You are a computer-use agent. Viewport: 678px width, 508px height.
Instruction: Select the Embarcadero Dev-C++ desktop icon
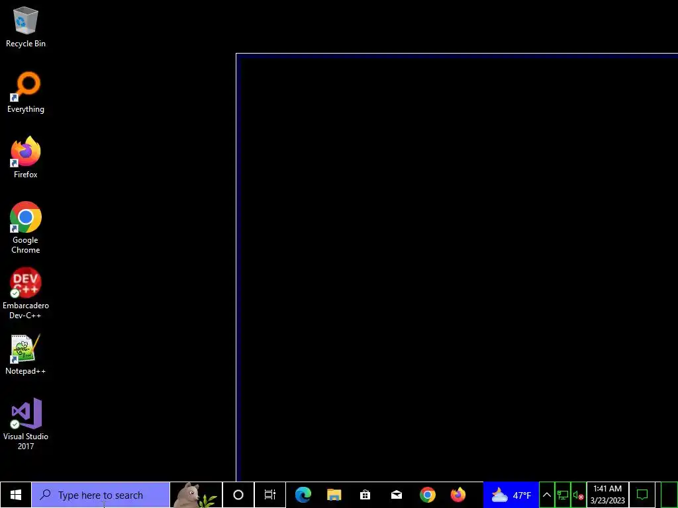tap(26, 293)
